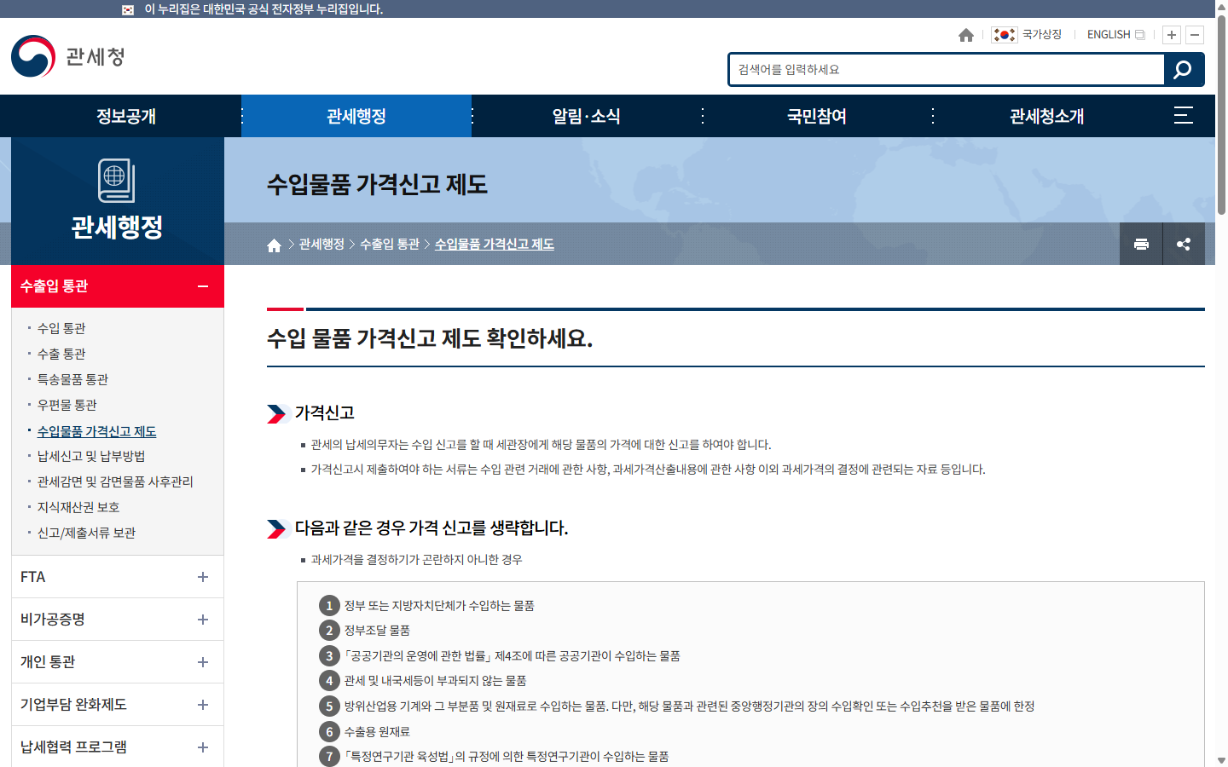Image resolution: width=1228 pixels, height=767 pixels.
Task: Open the 정보공개 menu
Action: coord(126,116)
